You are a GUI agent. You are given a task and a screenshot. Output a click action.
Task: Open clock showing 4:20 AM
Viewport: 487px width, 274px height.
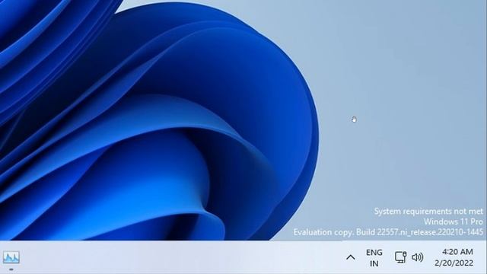coord(457,252)
